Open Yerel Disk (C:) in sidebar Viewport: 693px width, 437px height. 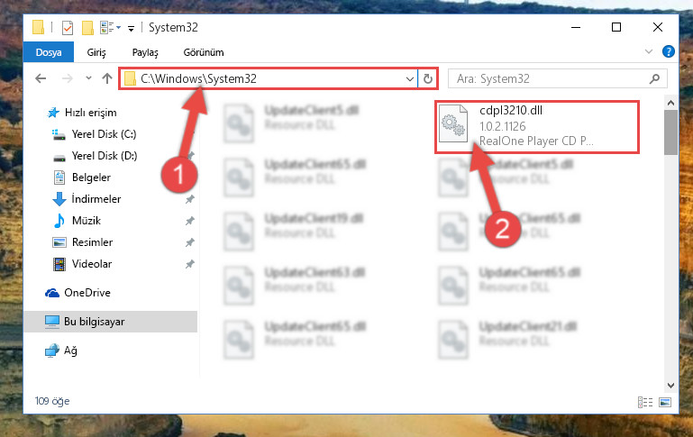pos(104,134)
